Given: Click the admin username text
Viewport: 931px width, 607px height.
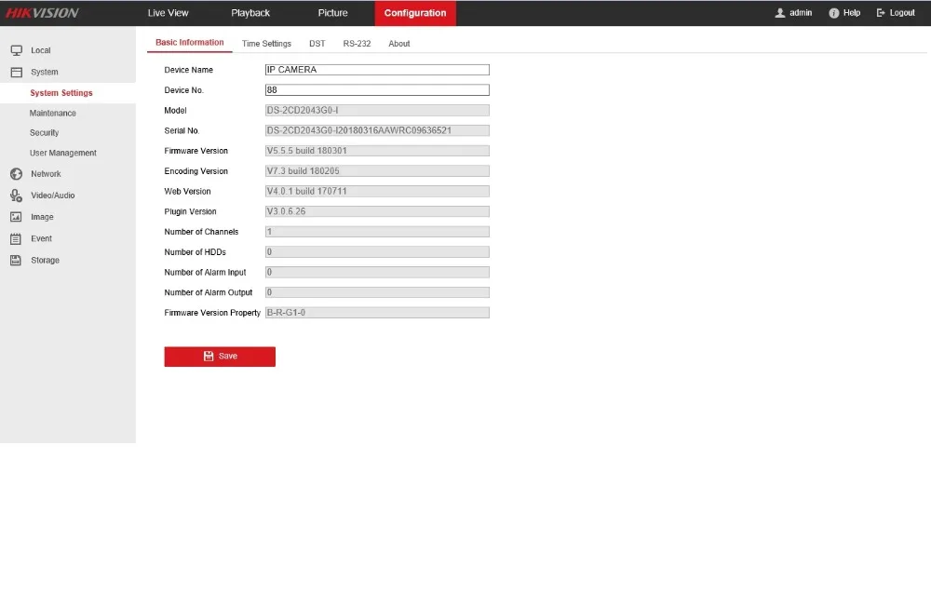Looking at the screenshot, I should [x=801, y=12].
